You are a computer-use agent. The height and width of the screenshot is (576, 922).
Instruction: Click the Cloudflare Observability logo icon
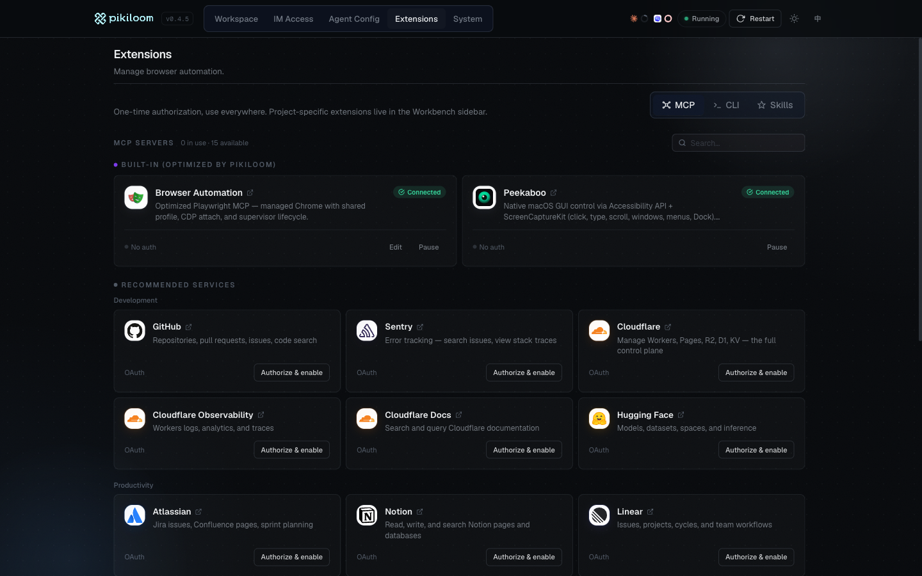[x=134, y=419]
